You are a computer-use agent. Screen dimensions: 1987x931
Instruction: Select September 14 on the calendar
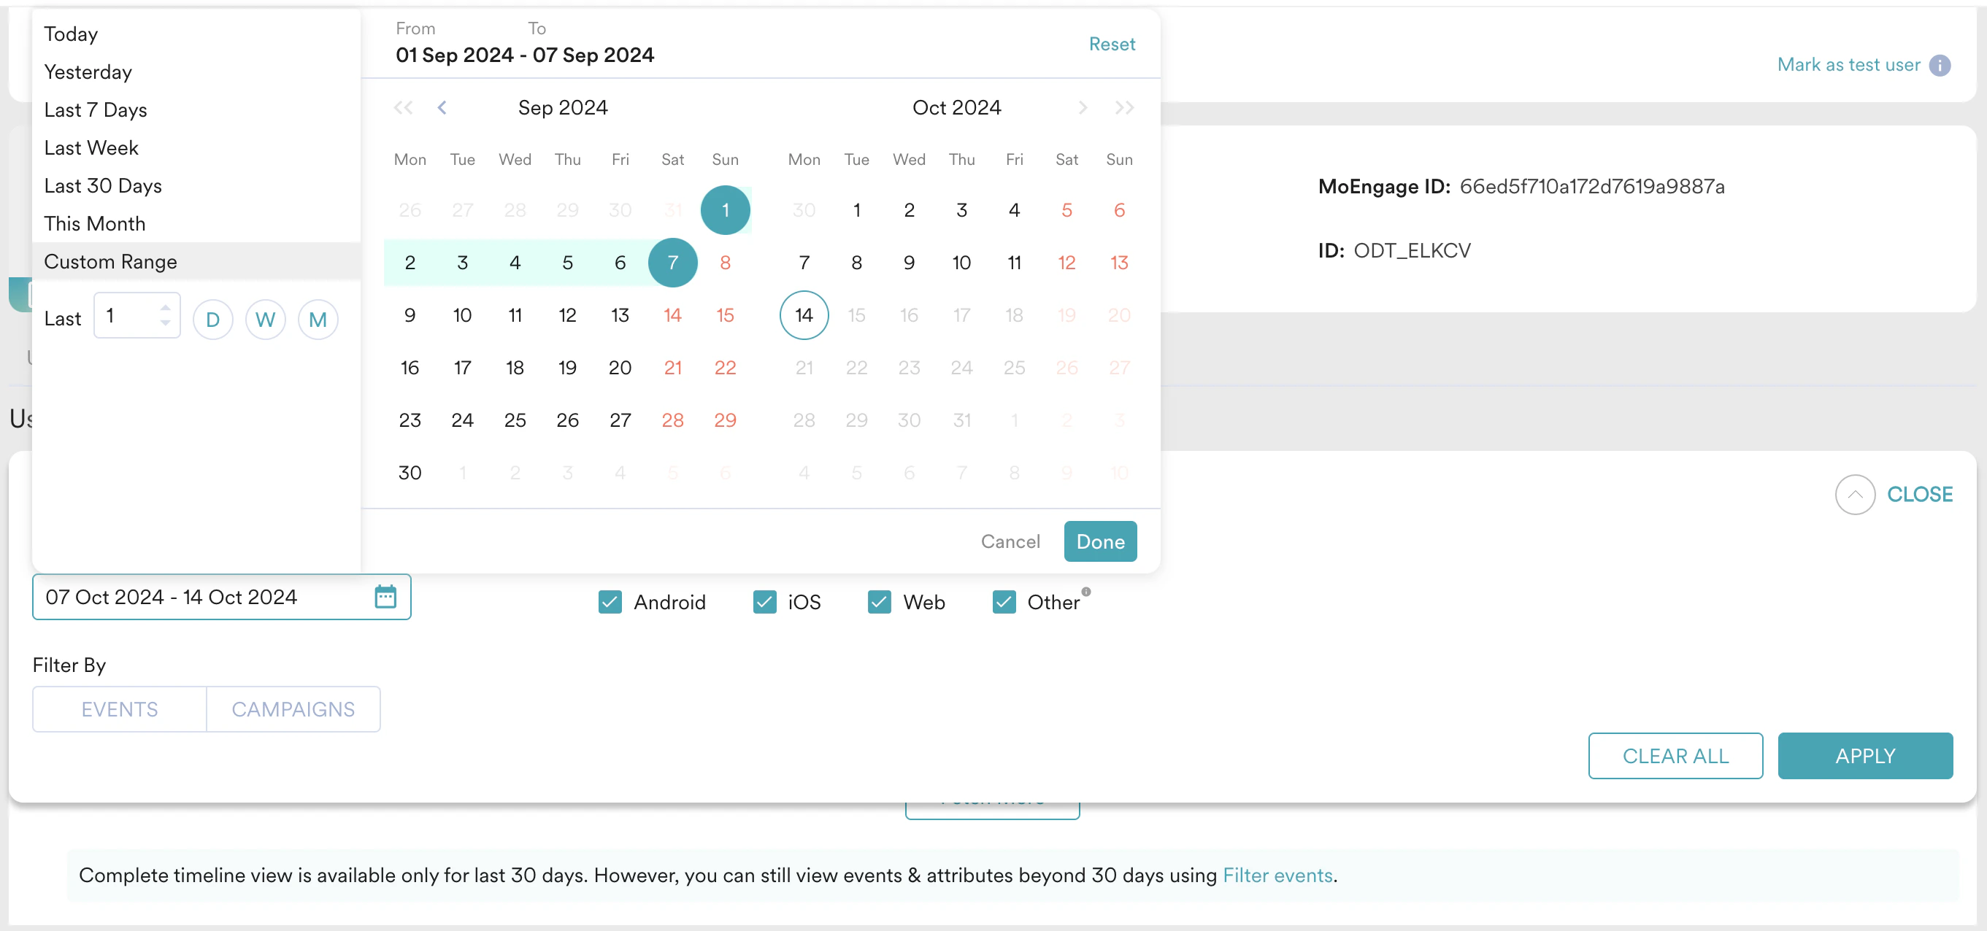[672, 315]
